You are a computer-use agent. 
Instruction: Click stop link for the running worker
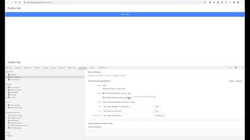pos(129,93)
